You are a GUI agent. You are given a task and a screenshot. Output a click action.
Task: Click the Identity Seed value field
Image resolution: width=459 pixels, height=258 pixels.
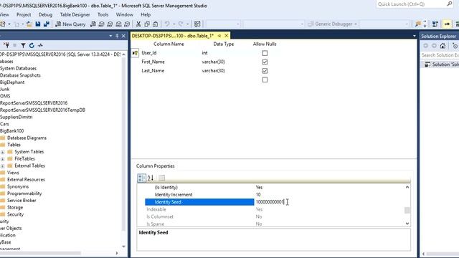[328, 202]
